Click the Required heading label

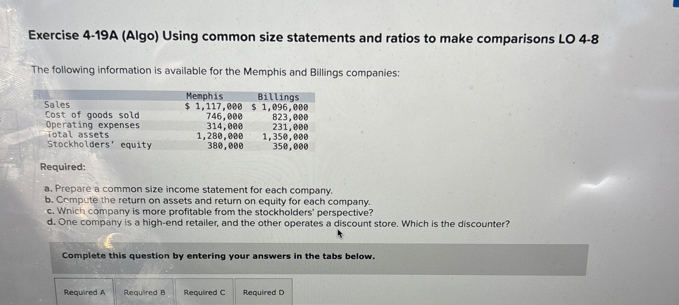[x=63, y=167]
